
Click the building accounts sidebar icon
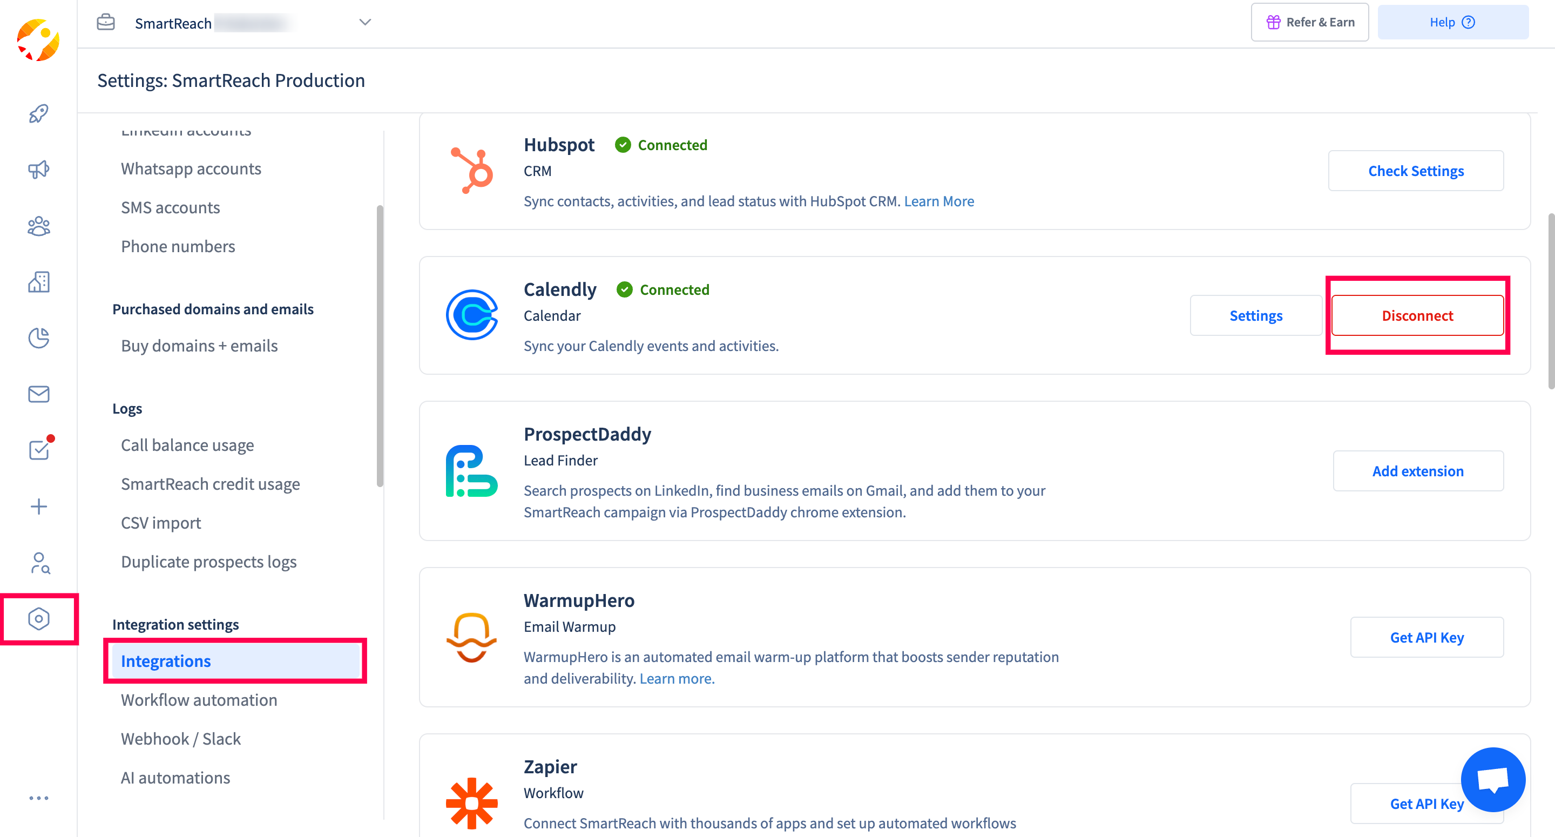point(39,282)
